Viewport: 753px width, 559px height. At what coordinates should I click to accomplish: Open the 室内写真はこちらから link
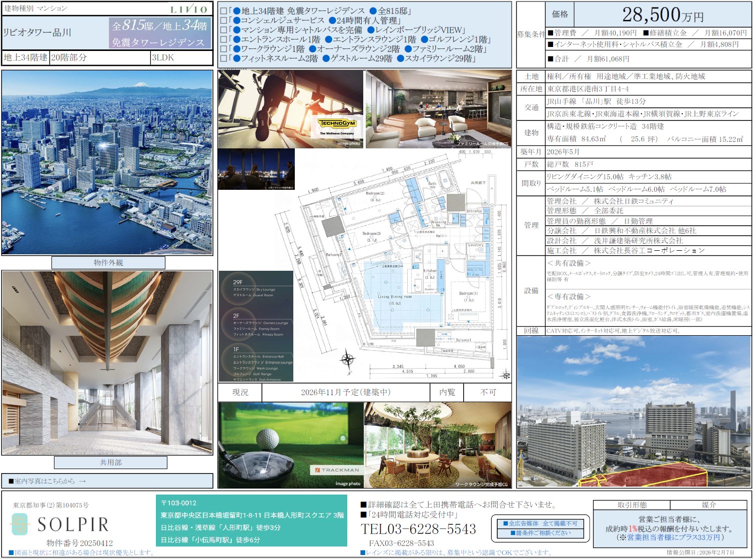click(44, 481)
